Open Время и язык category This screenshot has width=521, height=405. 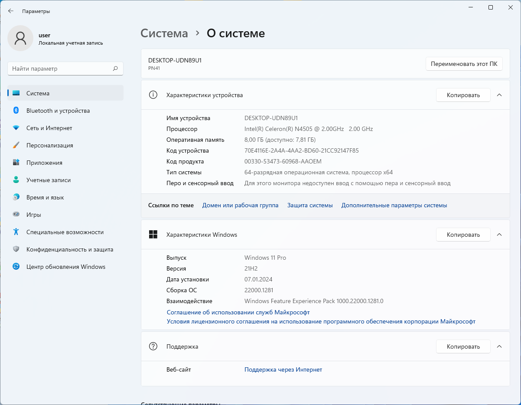tap(65, 197)
